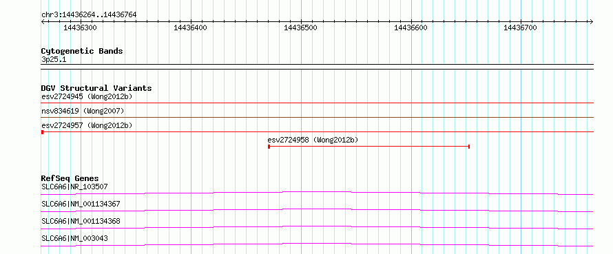Open the SLC6A6|NM_003043 transcript
This screenshot has height=254, width=613.
tap(74, 238)
